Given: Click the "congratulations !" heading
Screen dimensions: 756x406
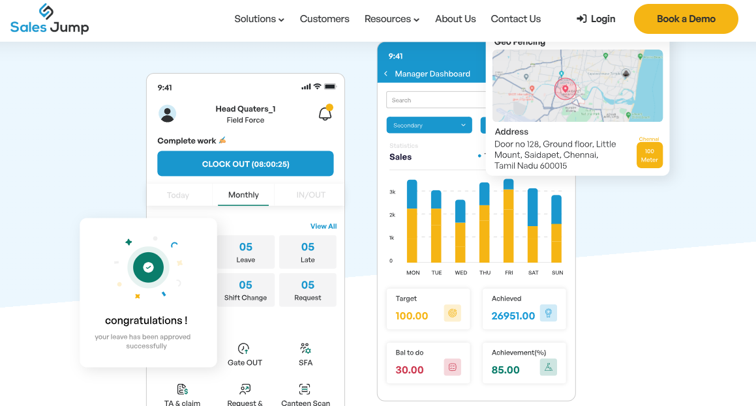Looking at the screenshot, I should pyautogui.click(x=146, y=320).
